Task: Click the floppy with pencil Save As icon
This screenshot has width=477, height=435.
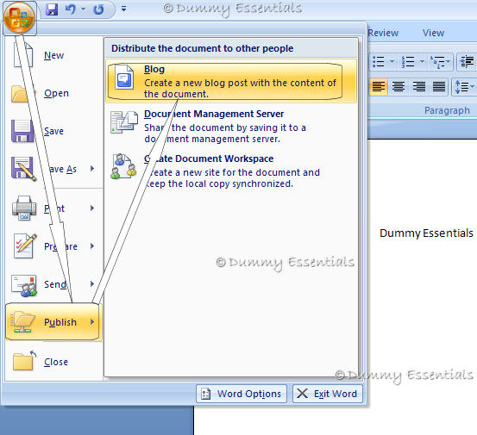Action: tap(23, 169)
